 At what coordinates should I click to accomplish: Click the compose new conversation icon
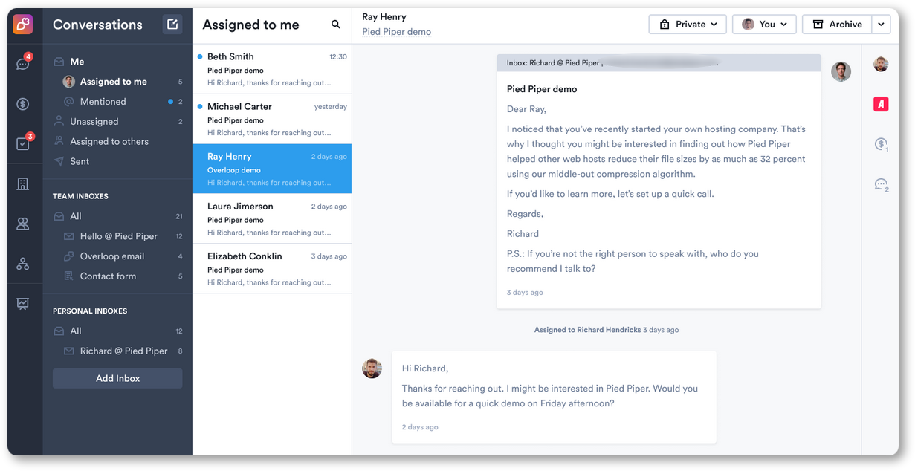[172, 25]
